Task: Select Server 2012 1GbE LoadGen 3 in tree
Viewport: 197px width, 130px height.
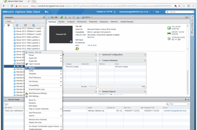Action: (28, 43)
